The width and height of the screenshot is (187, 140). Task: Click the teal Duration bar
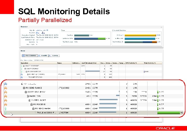tap(82, 35)
